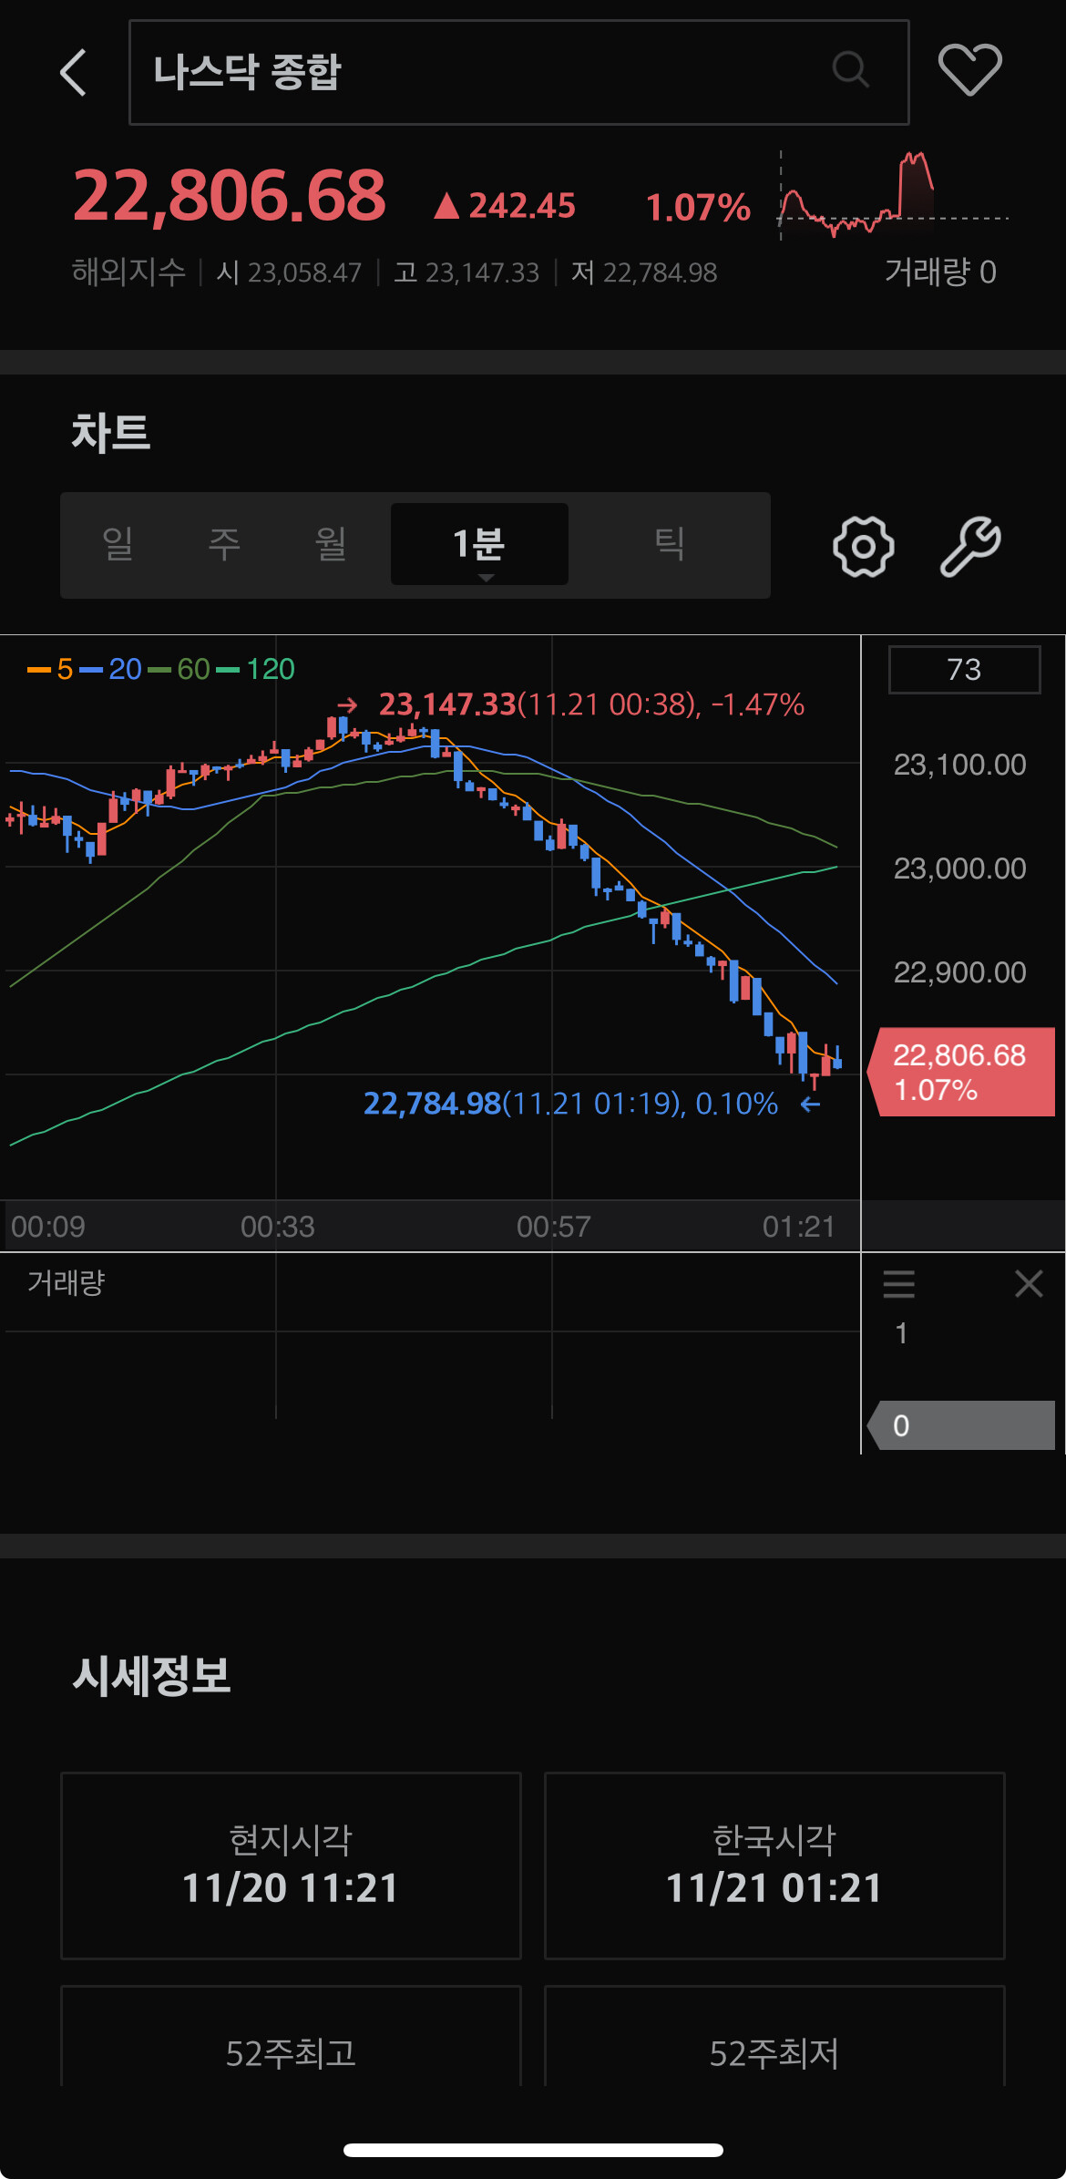Screen dimensions: 1066x2179
Task: Tap the volume axis value 1
Action: [901, 1333]
